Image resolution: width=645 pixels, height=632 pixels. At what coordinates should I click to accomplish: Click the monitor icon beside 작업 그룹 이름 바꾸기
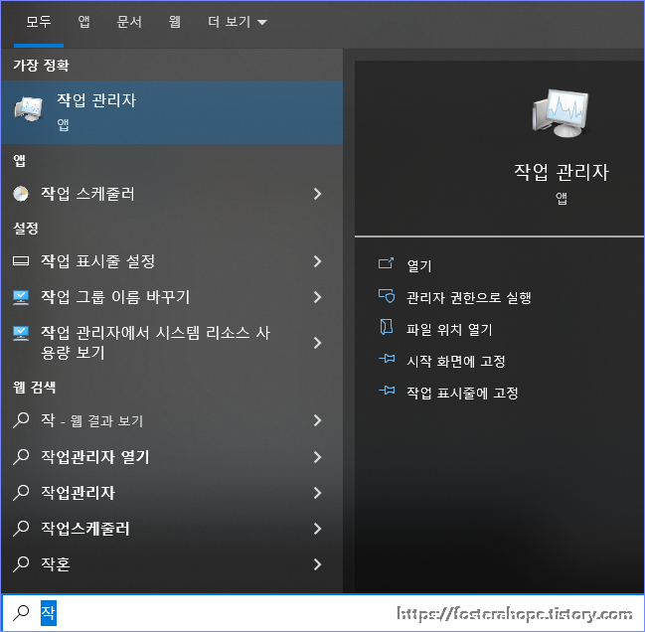pos(21,297)
